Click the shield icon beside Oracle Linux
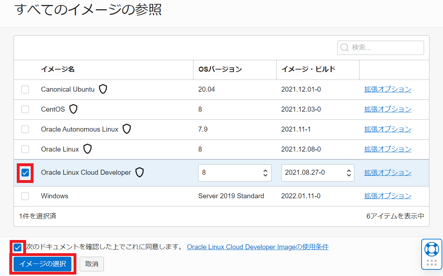The width and height of the screenshot is (443, 276). pos(87,149)
